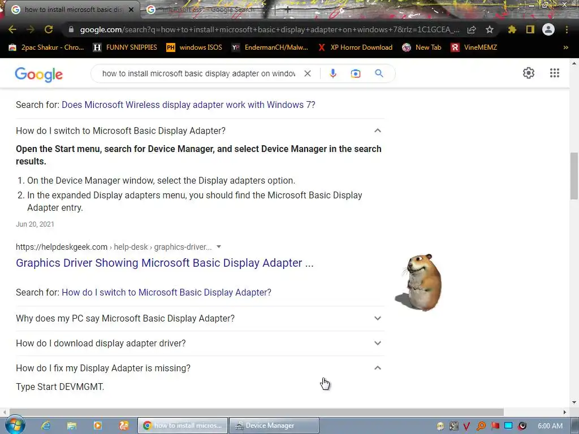The image size is (579, 434).
Task: Submit the search with the magnifier icon
Action: 379,73
